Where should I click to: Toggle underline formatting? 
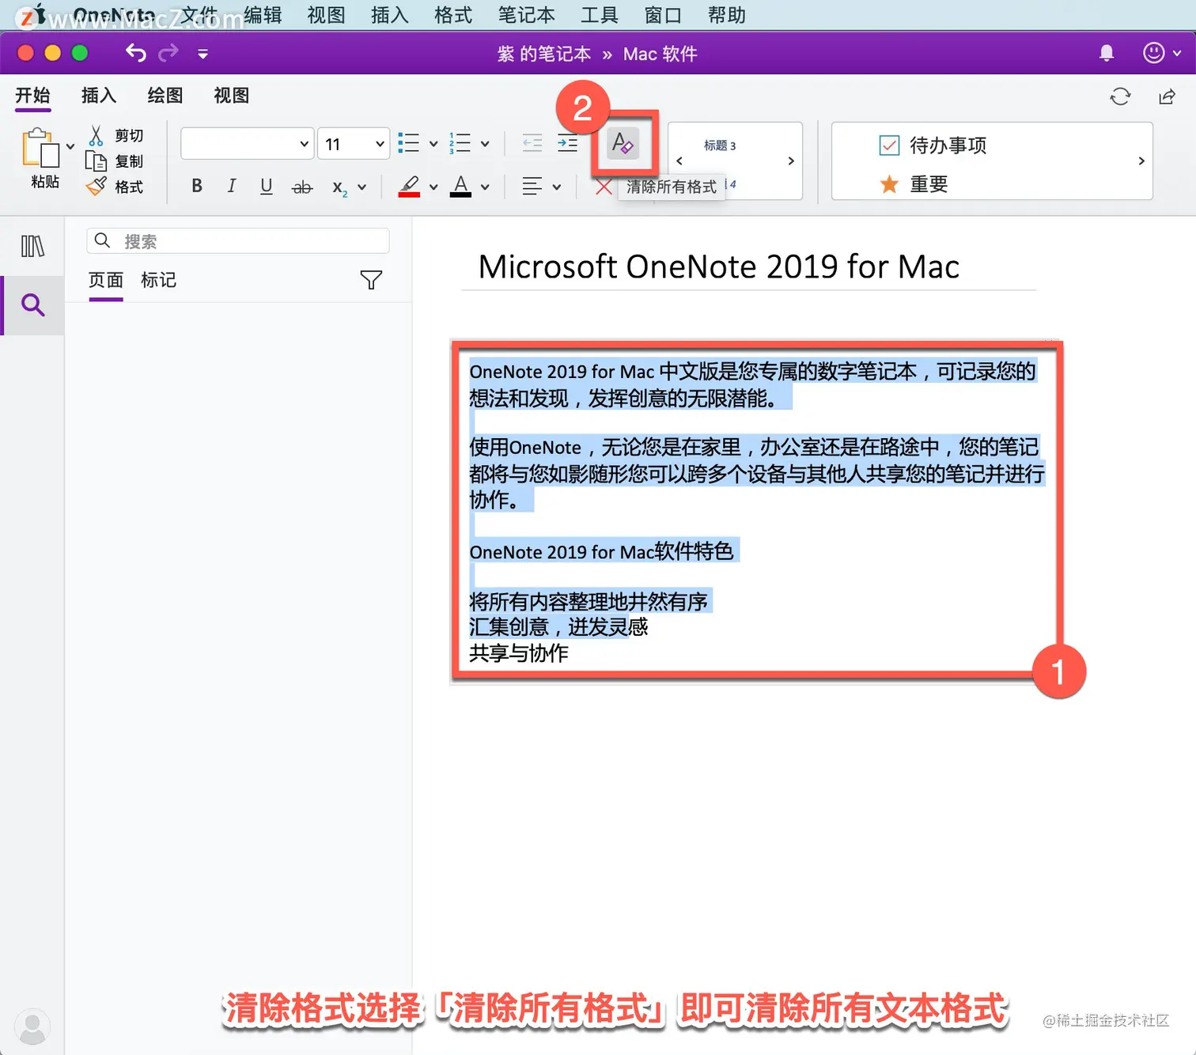point(267,186)
